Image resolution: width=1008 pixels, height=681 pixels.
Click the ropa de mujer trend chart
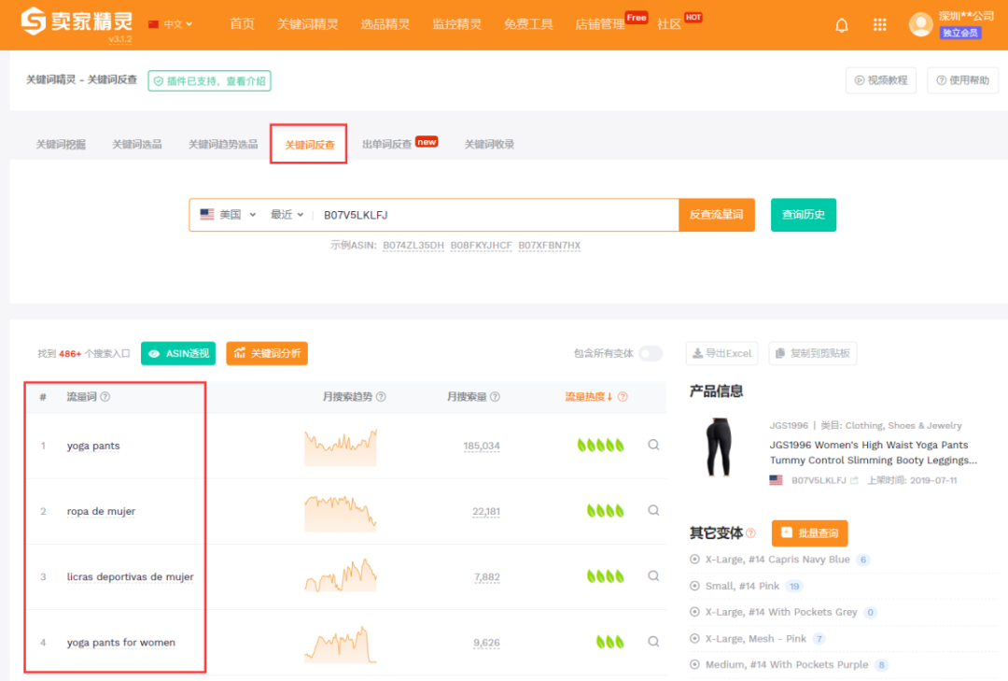(x=340, y=512)
